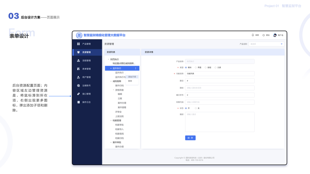
Task: Open 产品管理 via its grid icon
Action: [x=78, y=44]
